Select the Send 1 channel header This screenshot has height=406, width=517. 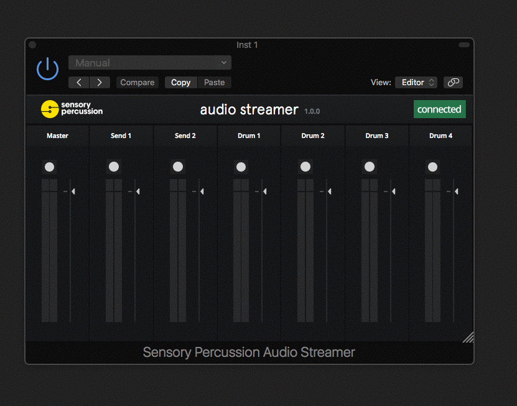coord(121,136)
